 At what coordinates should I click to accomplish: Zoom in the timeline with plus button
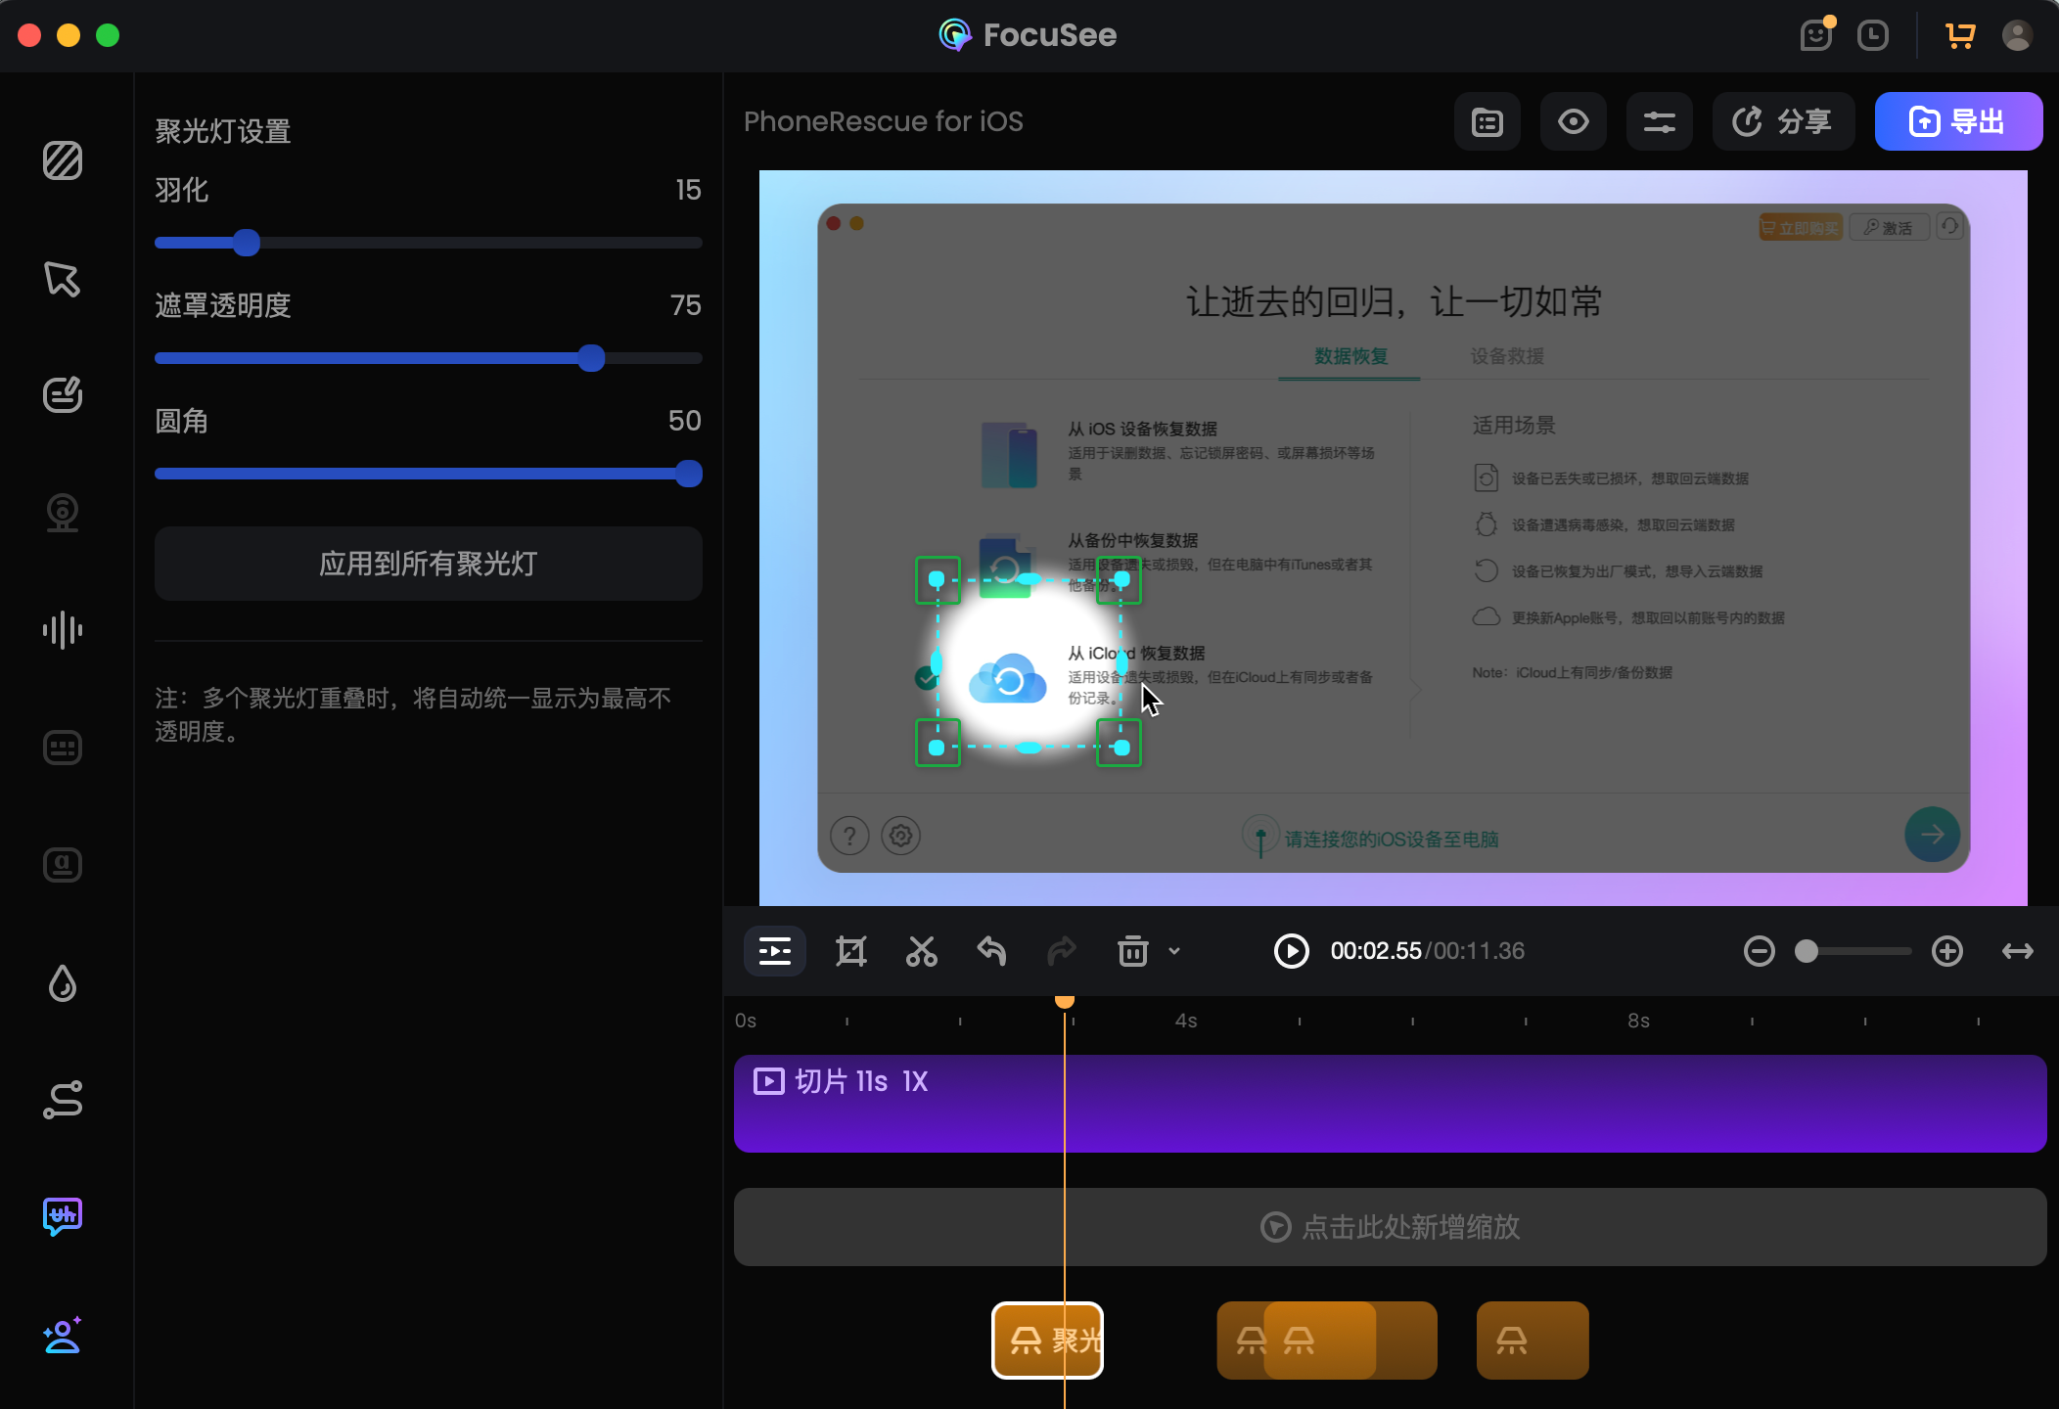(1947, 951)
